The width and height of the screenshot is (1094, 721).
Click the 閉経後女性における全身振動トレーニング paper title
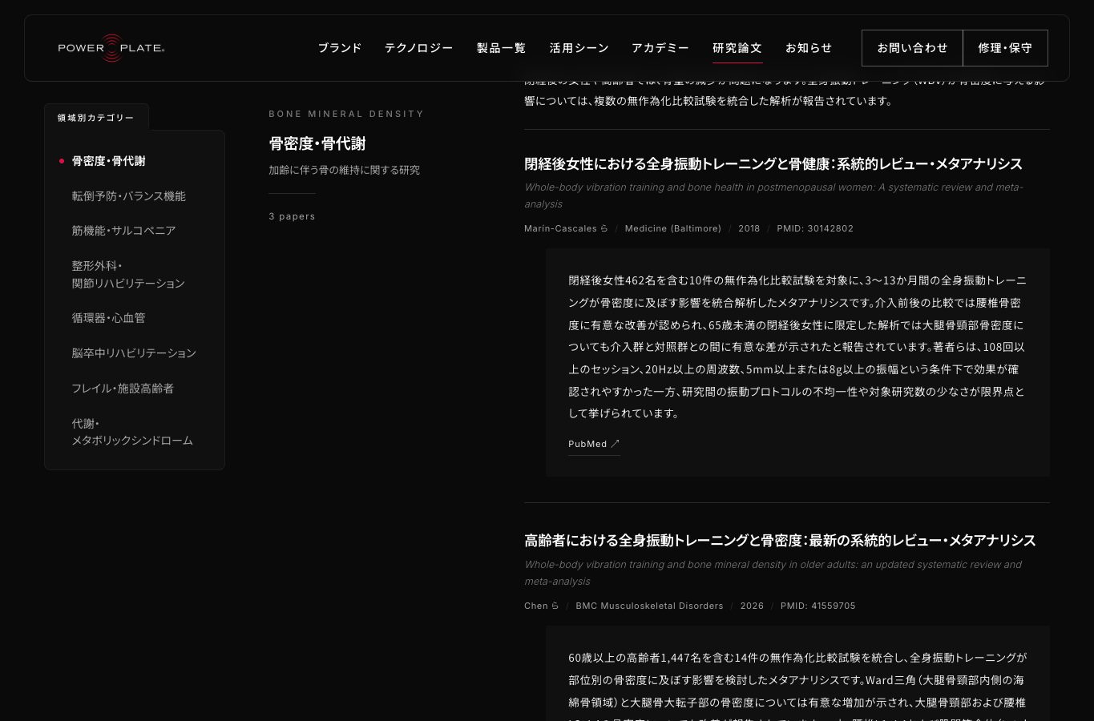[x=773, y=163]
